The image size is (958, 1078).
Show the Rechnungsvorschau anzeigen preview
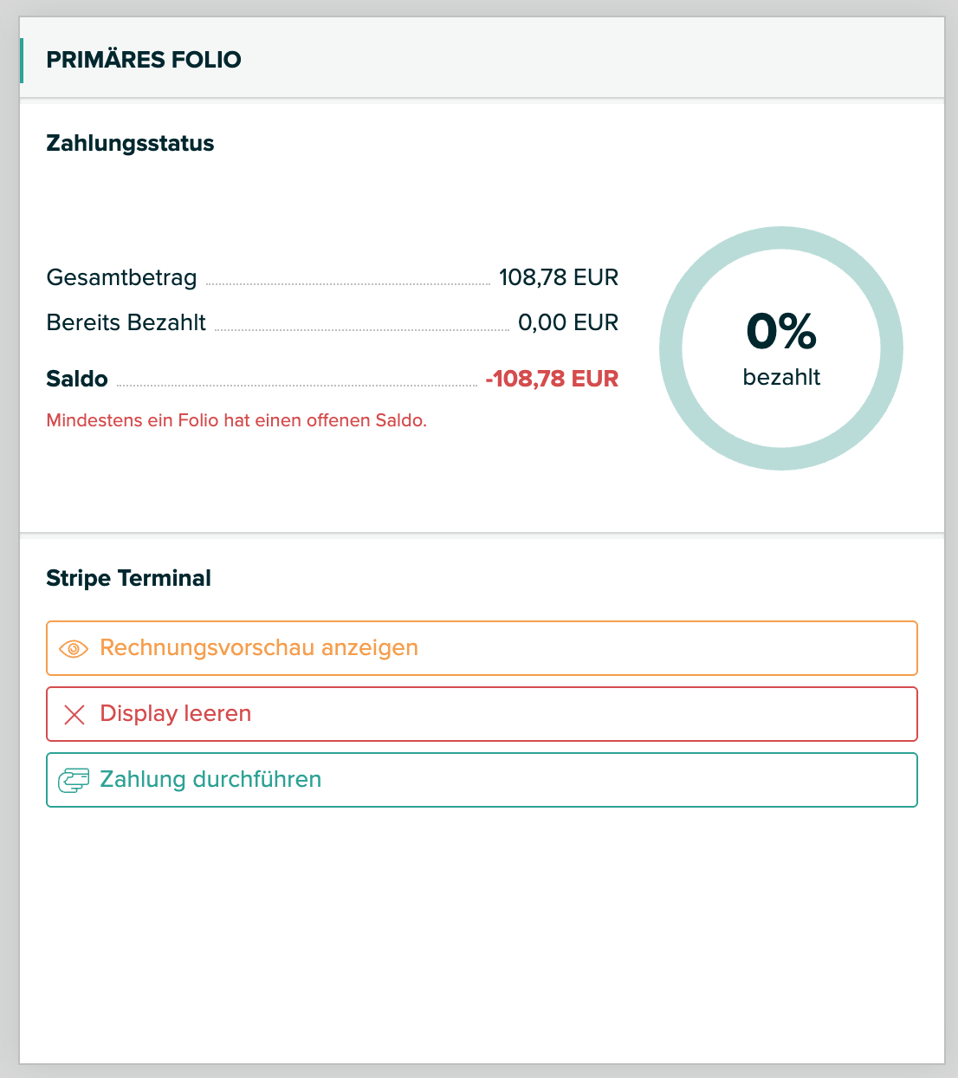pyautogui.click(x=259, y=648)
